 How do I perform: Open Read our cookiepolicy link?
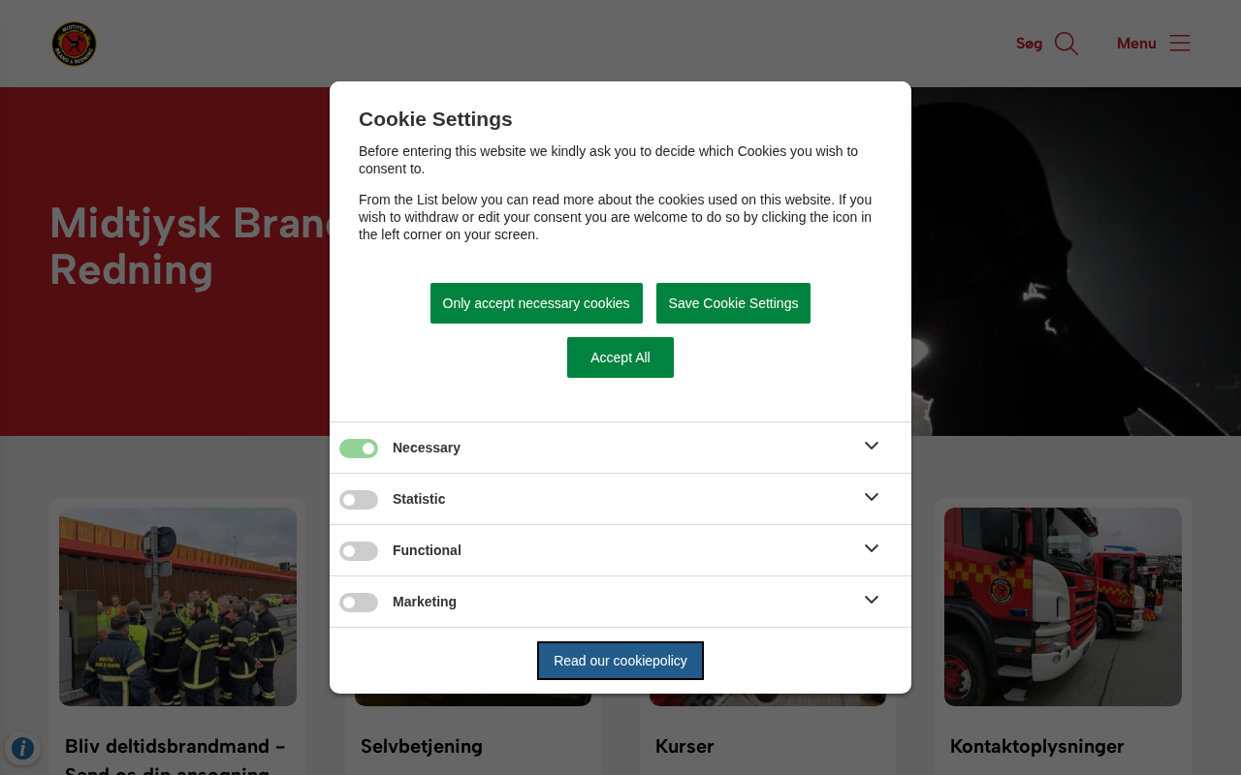620,661
